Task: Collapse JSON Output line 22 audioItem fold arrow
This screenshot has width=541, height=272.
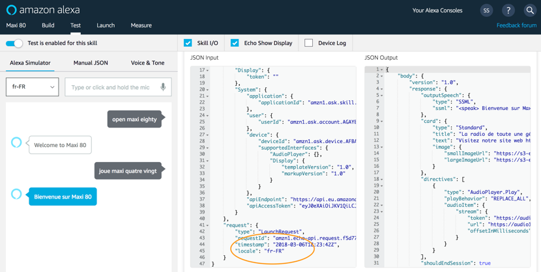Action: click(x=381, y=205)
